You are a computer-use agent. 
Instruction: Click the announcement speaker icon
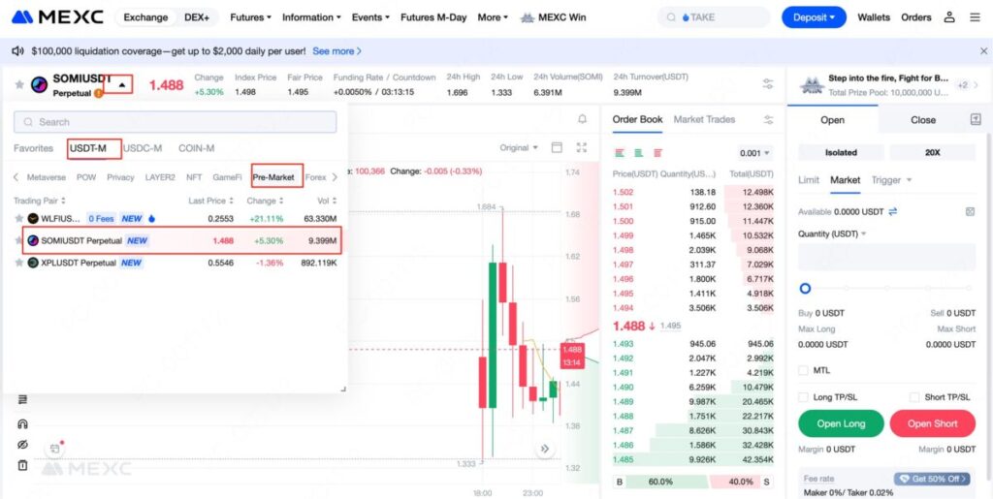tap(17, 50)
